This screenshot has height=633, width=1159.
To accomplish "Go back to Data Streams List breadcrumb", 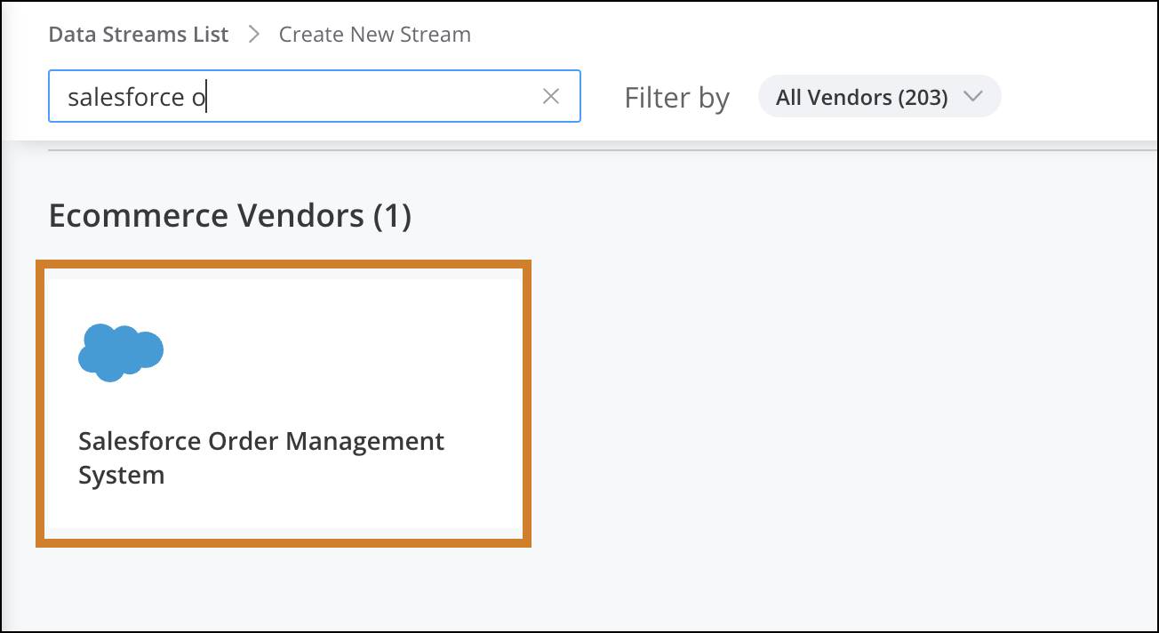I will [139, 35].
